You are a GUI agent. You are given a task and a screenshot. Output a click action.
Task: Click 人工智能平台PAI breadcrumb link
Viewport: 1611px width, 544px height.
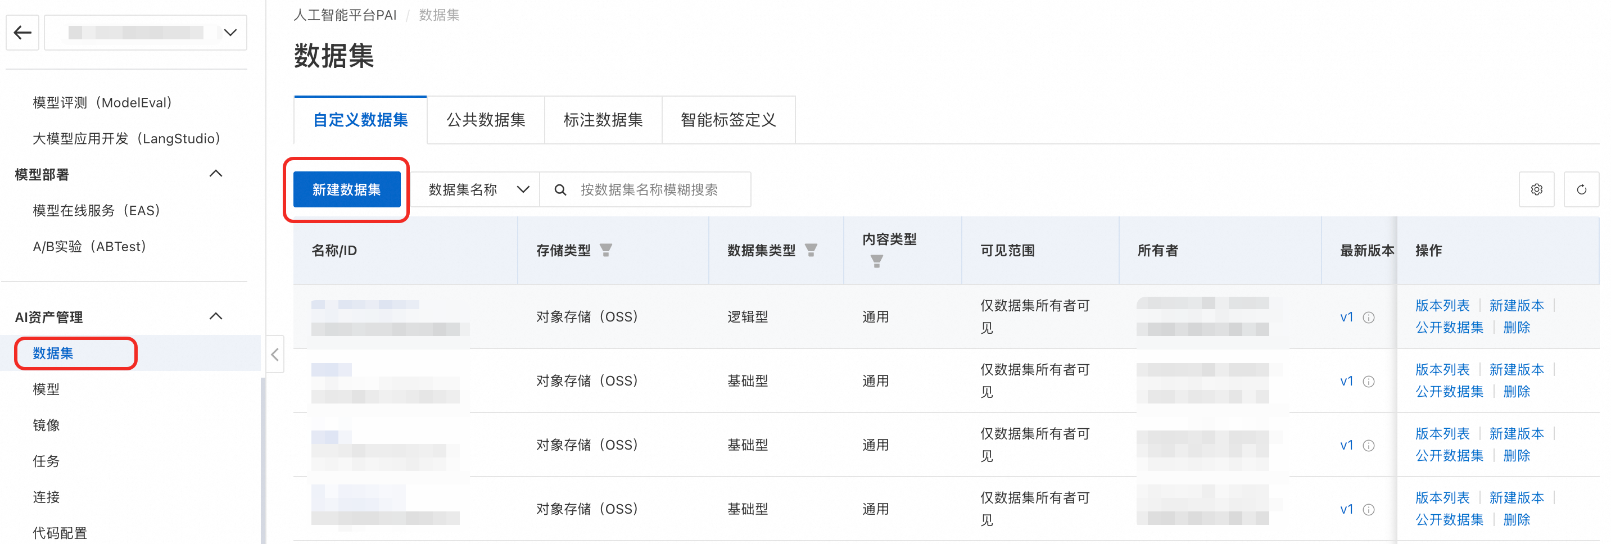(x=345, y=15)
